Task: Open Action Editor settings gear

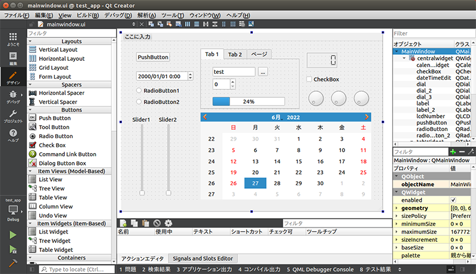Action: pyautogui.click(x=168, y=223)
